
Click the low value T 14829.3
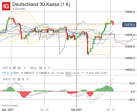[43, 73]
